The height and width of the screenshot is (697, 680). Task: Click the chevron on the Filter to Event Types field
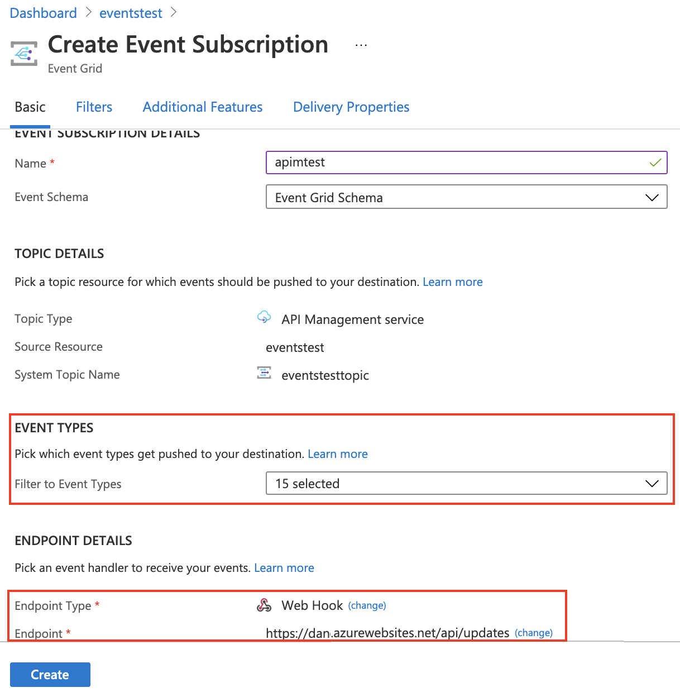[652, 483]
